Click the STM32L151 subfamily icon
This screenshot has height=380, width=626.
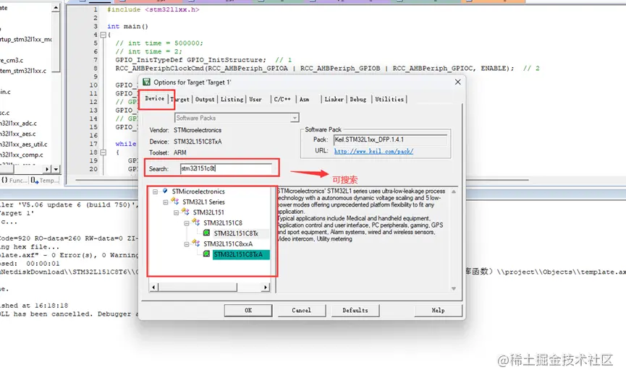[185, 212]
